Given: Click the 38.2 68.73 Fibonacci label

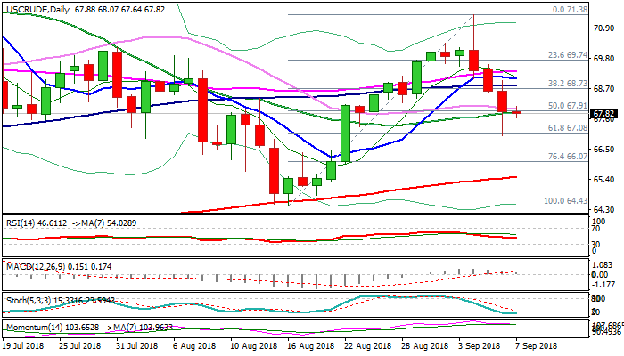Looking at the screenshot, I should (x=569, y=82).
